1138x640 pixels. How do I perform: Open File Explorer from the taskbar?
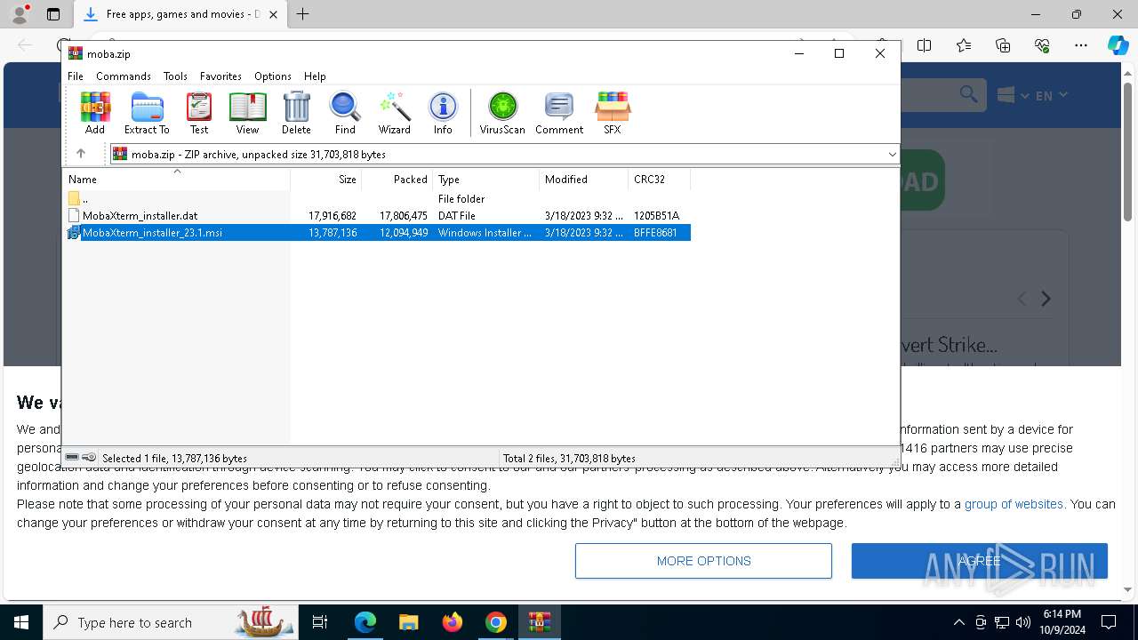tap(408, 622)
